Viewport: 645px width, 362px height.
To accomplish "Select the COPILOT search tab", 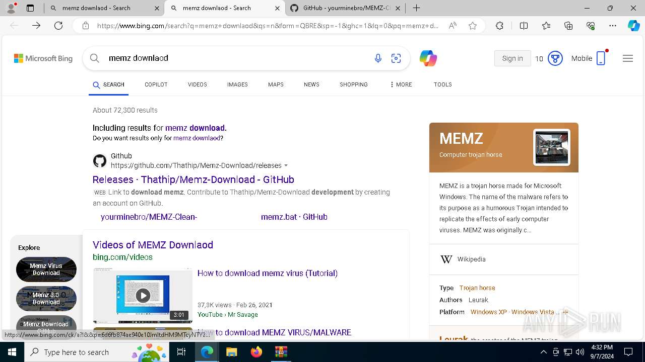I will 156,84.
